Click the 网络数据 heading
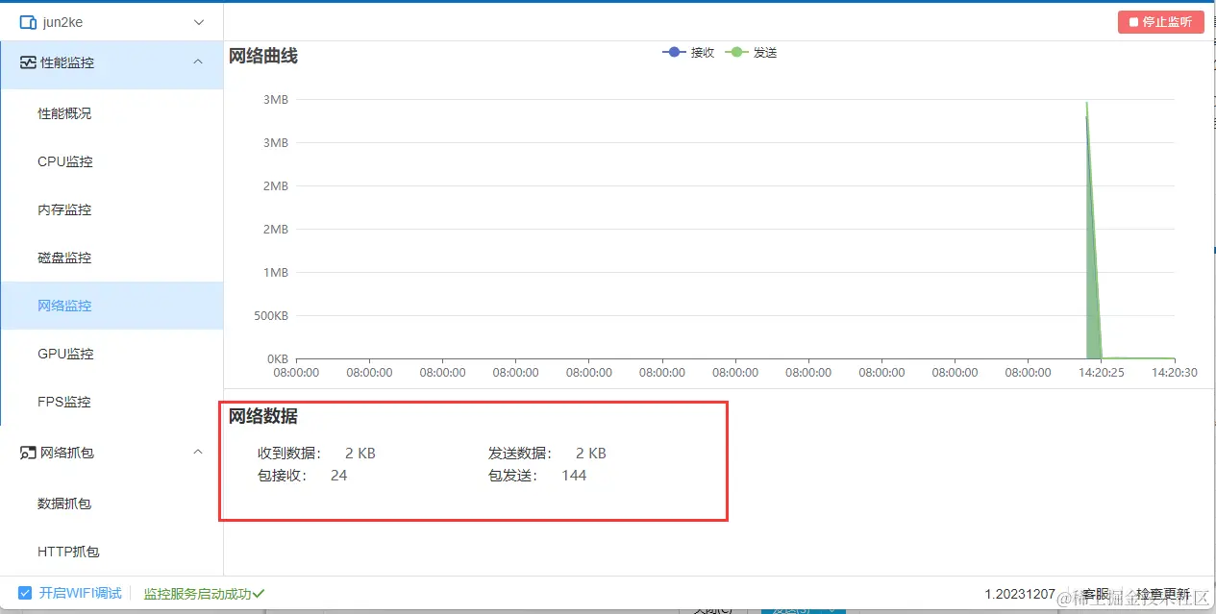The width and height of the screenshot is (1216, 614). [x=263, y=416]
